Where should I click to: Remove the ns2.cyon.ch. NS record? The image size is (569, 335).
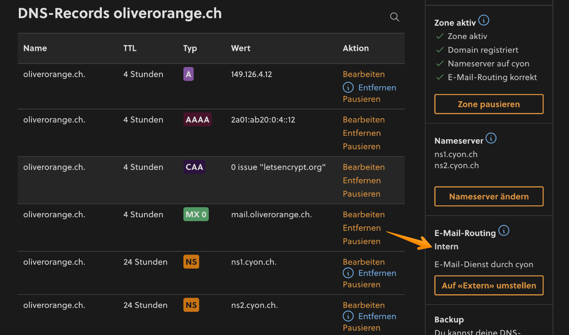[377, 316]
